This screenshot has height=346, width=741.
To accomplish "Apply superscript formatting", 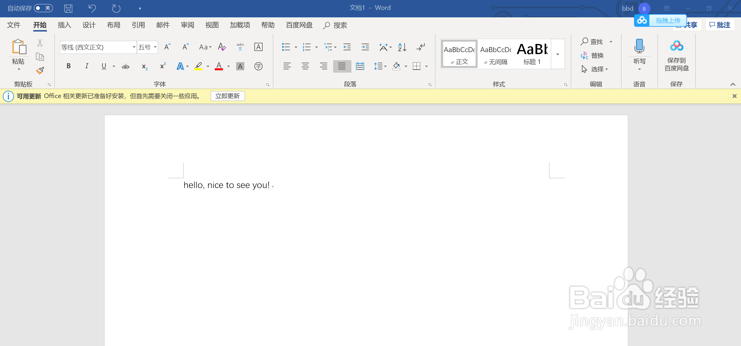I will [x=163, y=66].
